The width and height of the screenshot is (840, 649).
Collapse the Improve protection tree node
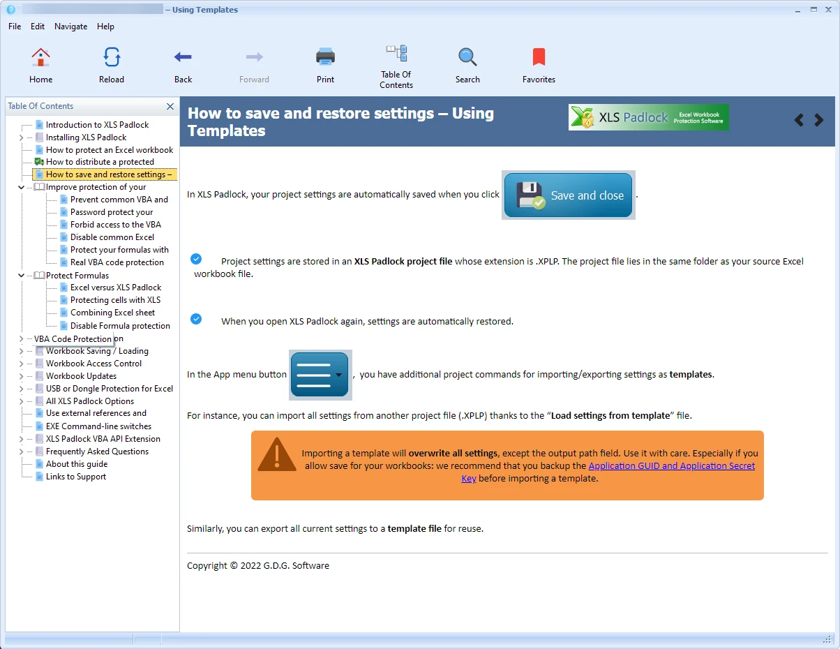click(x=22, y=187)
